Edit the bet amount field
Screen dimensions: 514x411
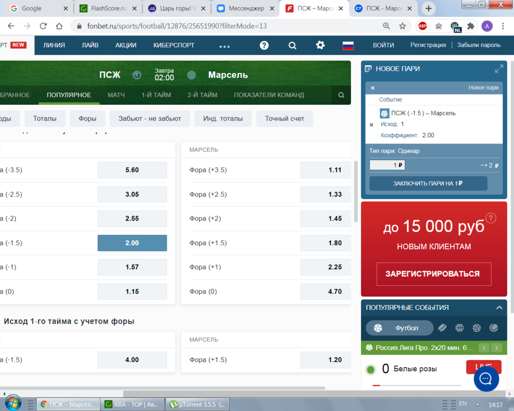point(387,165)
